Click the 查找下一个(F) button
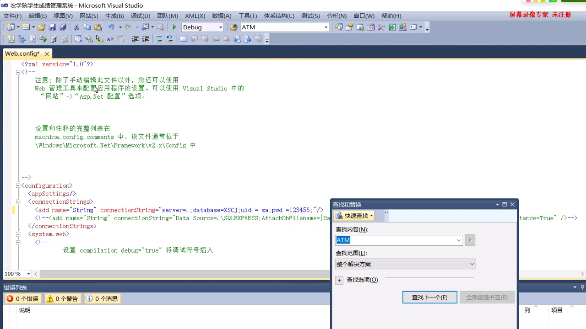The image size is (586, 329). tap(429, 297)
